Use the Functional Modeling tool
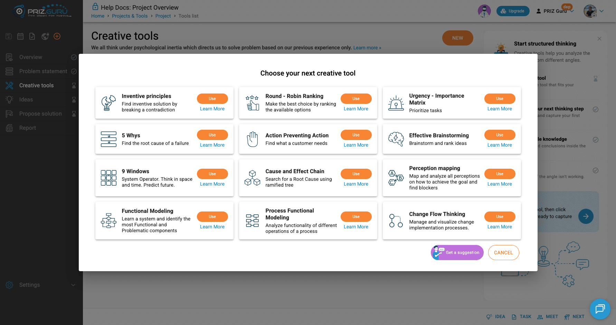Screen dimensions: 616x325 click(x=212, y=217)
